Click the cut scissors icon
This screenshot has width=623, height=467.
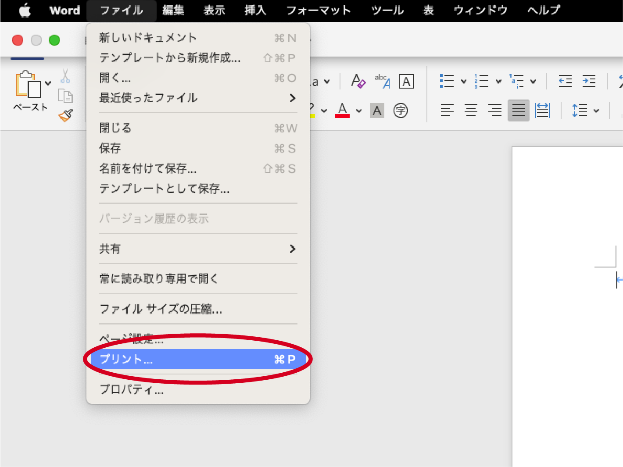click(x=65, y=76)
